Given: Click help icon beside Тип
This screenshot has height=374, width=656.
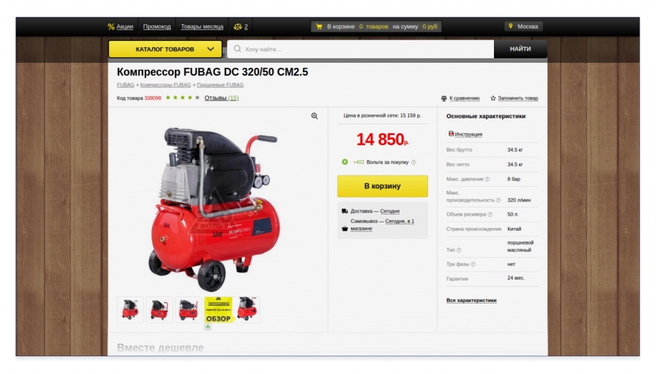Looking at the screenshot, I should tap(459, 250).
